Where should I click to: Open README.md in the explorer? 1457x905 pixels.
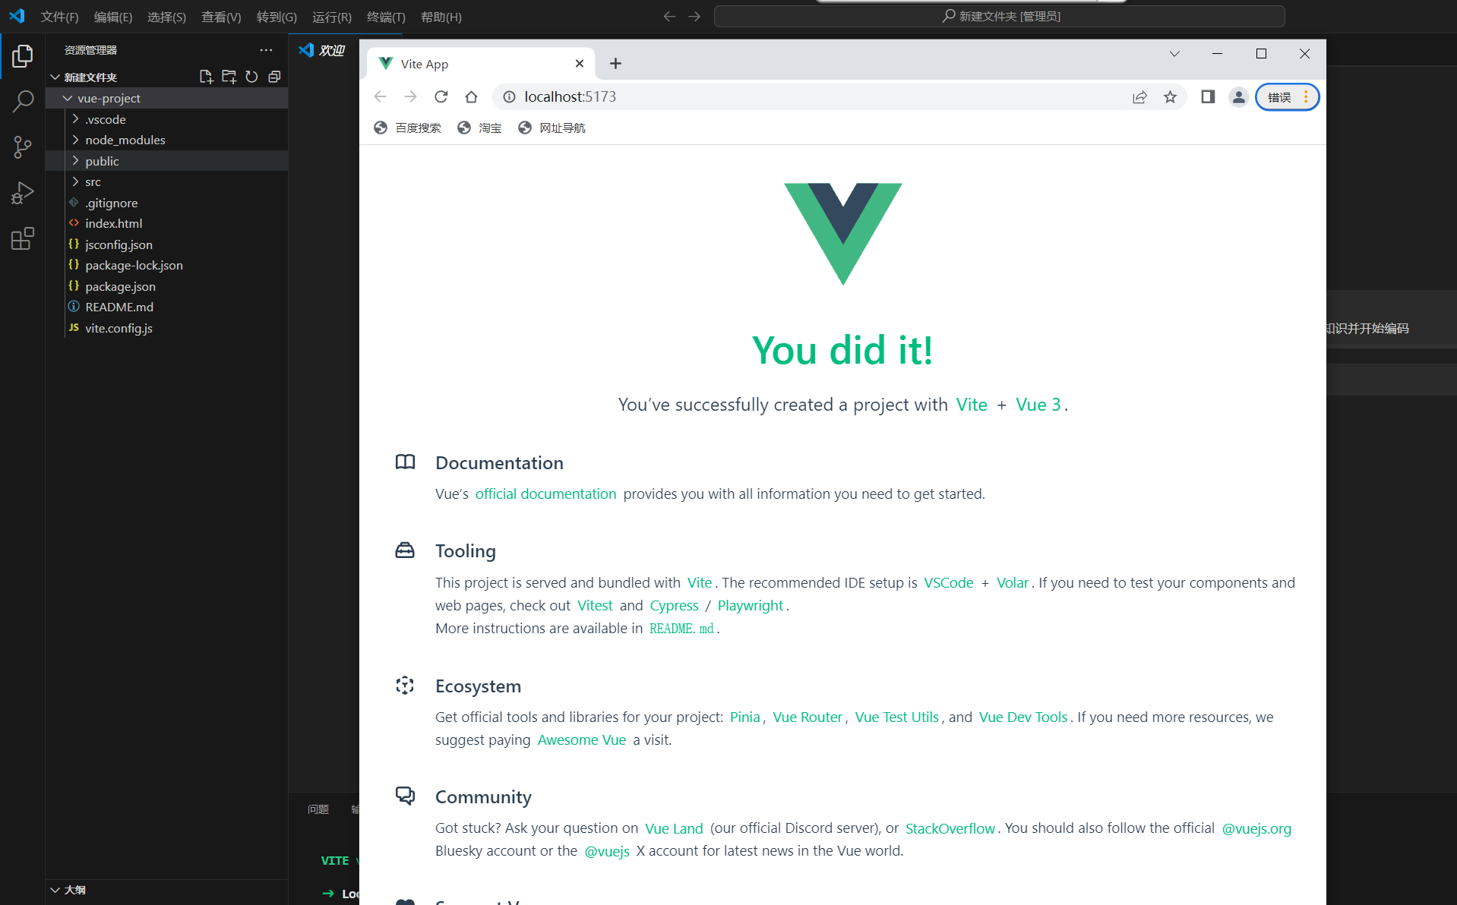[166, 307]
